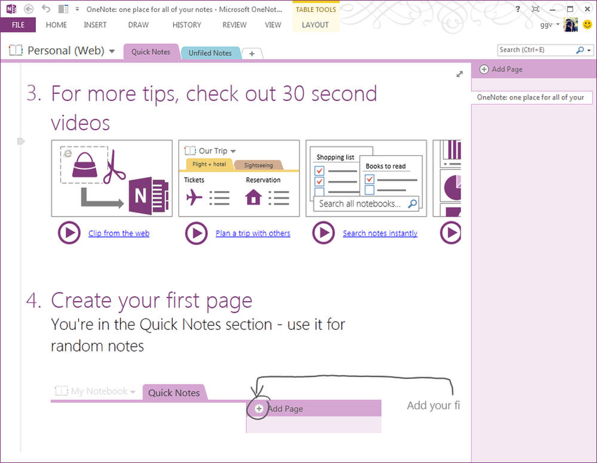This screenshot has width=597, height=463.
Task: Open the Table Tools LAYOUT tab
Action: (315, 25)
